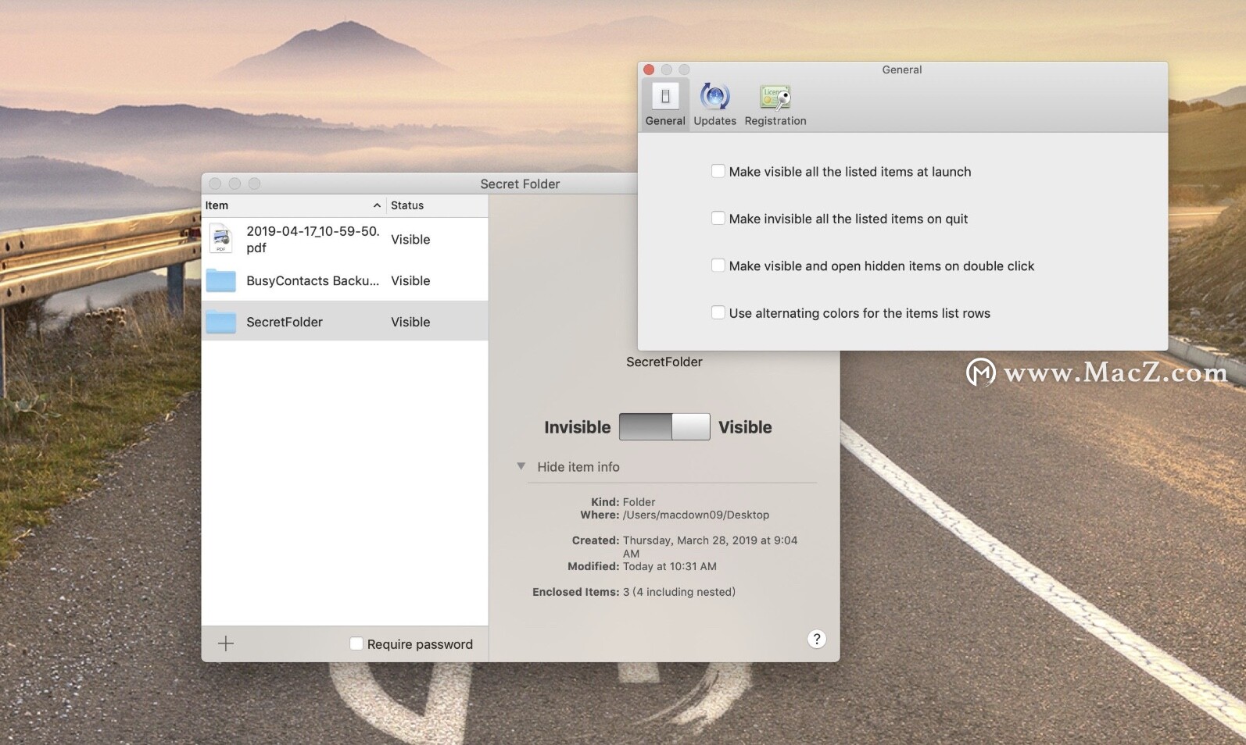Open help with the question mark button
Screen dimensions: 1246x745
click(x=816, y=639)
